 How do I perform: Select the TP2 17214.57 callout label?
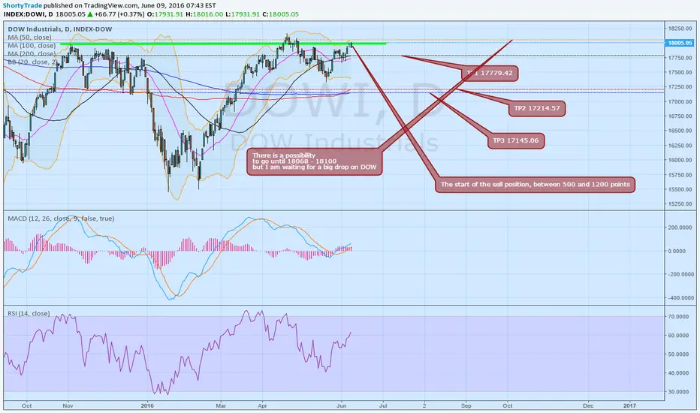tap(536, 108)
